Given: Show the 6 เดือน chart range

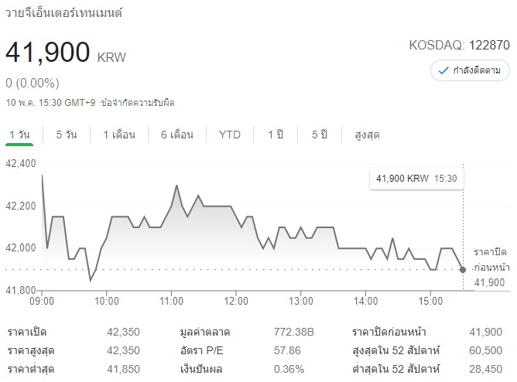Looking at the screenshot, I should [x=177, y=135].
